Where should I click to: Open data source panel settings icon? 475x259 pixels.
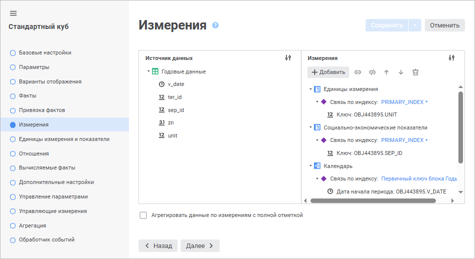click(288, 58)
